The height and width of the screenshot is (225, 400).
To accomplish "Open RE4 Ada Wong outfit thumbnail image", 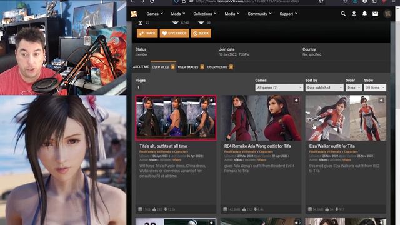I will tap(261, 118).
